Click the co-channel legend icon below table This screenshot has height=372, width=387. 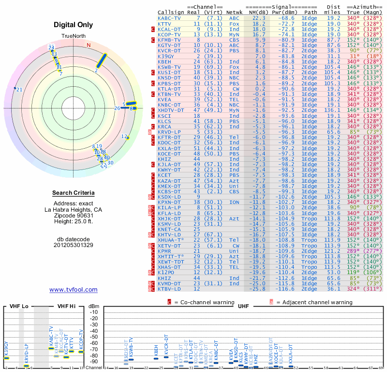coord(169,302)
